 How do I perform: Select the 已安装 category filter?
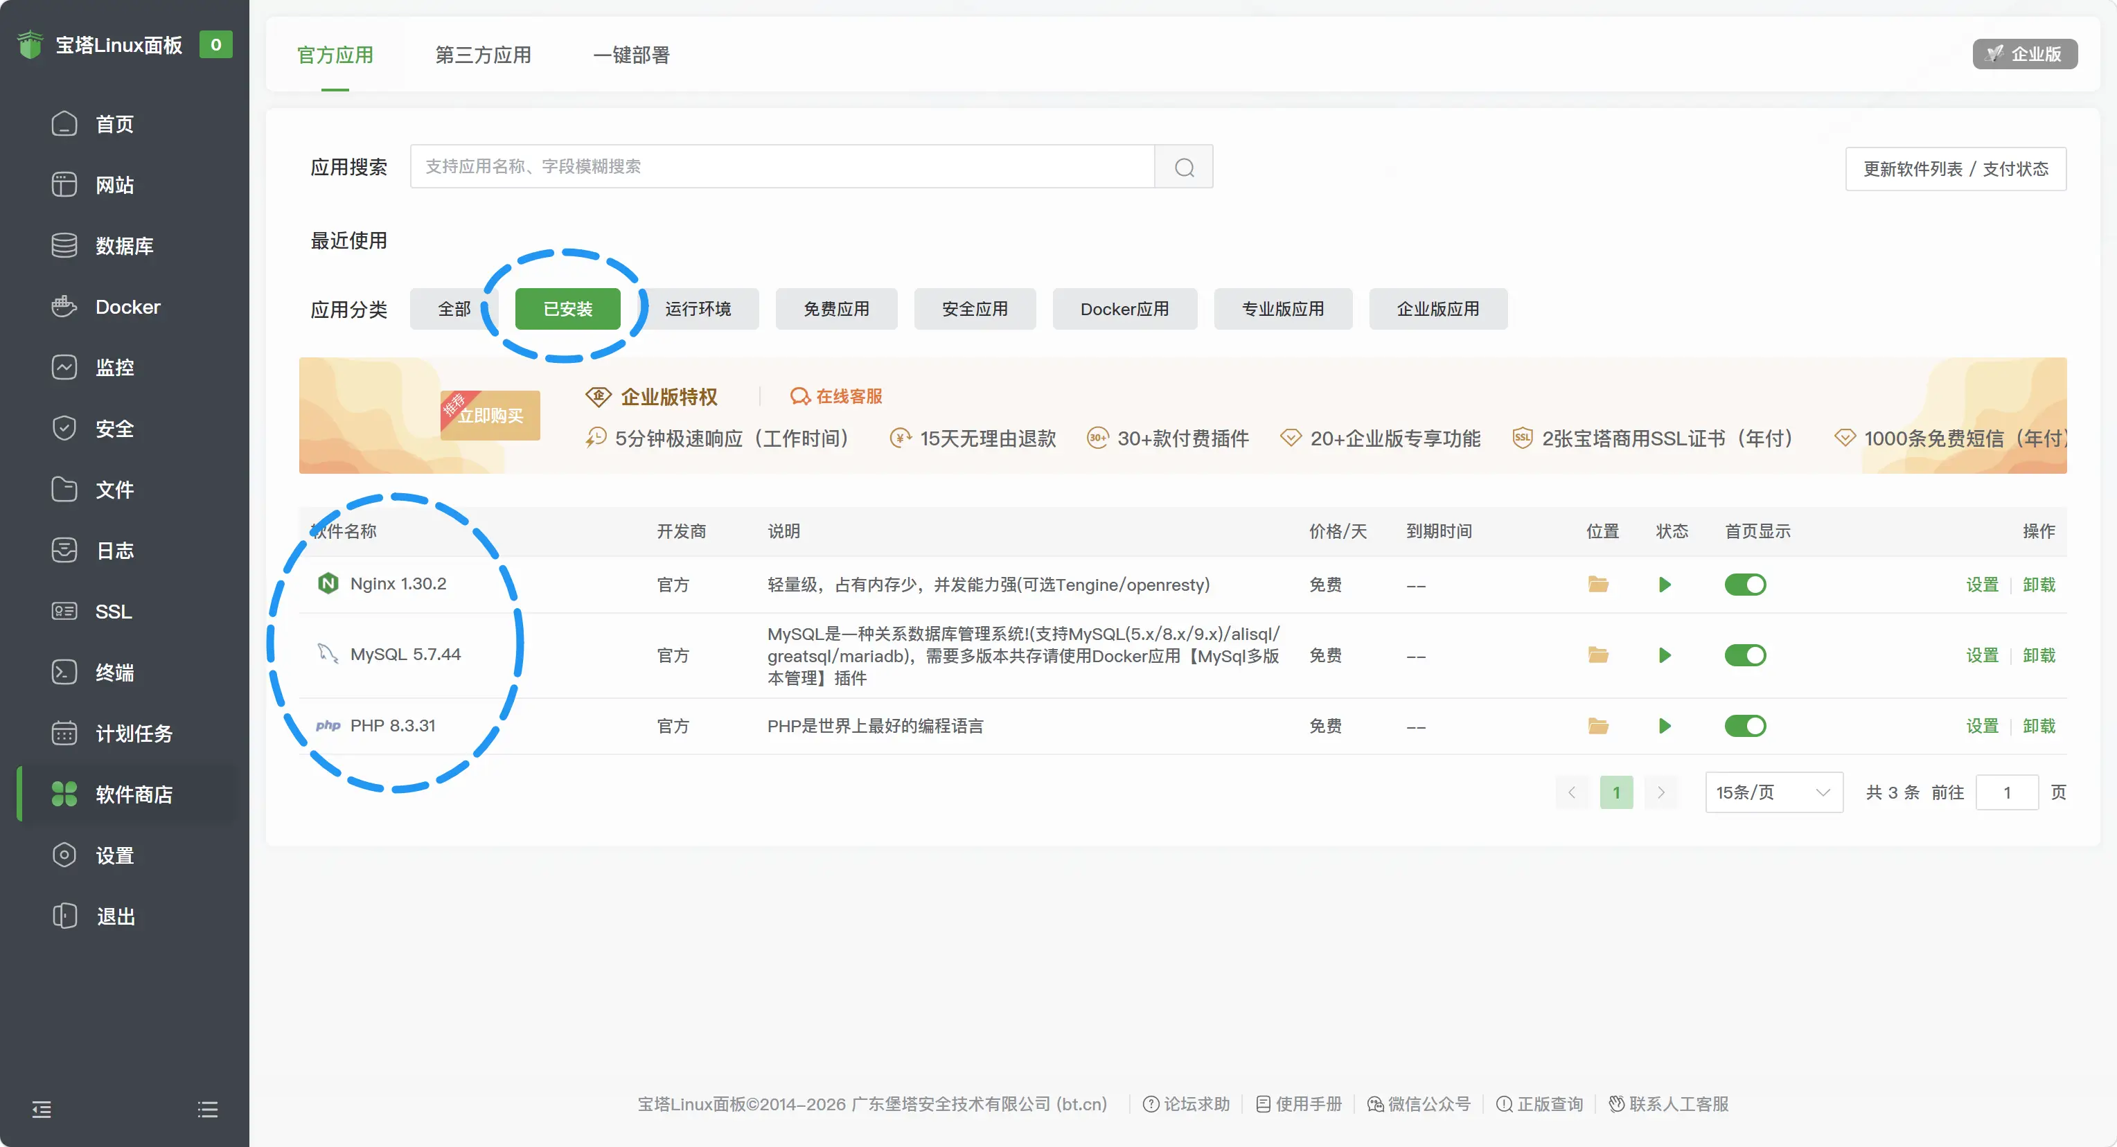tap(568, 309)
